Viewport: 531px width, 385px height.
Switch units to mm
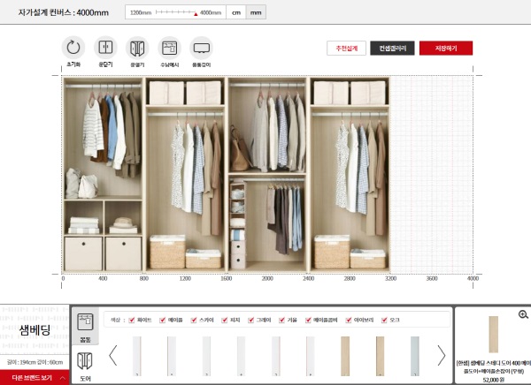256,13
